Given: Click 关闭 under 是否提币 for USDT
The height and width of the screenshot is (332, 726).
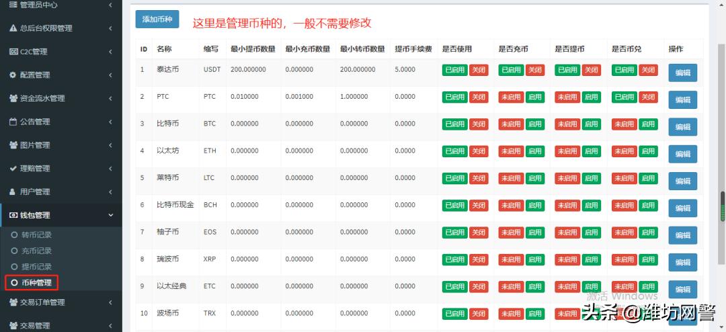Looking at the screenshot, I should [592, 70].
